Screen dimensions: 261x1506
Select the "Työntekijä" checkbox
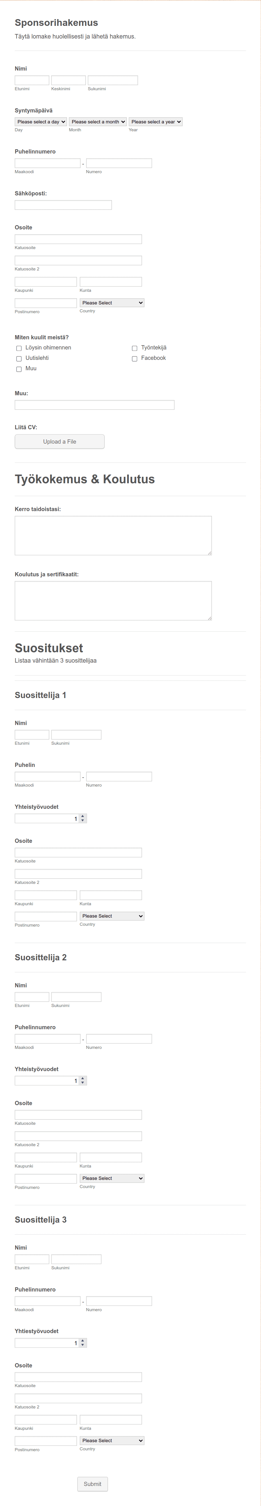(134, 348)
